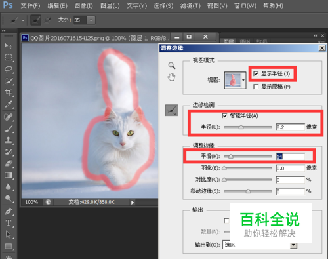Choose Erase Refinements brush in options bar
This screenshot has height=259, width=328.
coord(48,20)
